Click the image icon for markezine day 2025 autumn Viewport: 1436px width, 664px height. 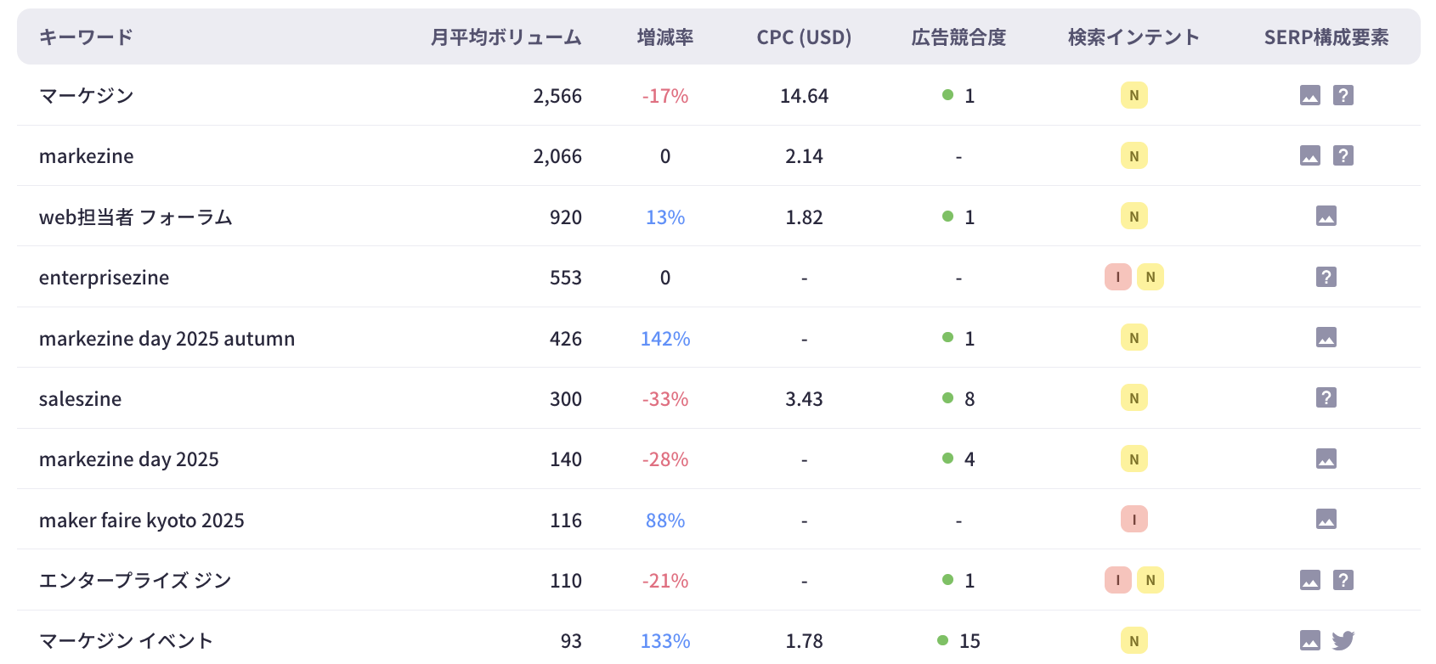pos(1326,338)
